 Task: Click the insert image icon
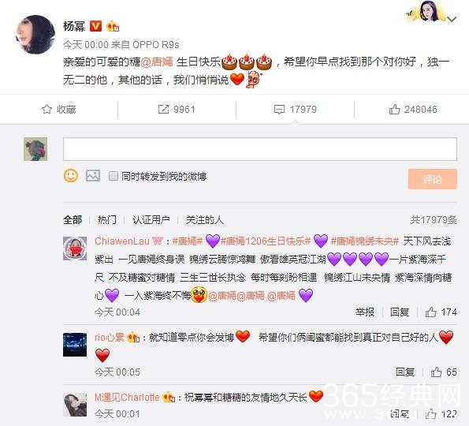[93, 176]
